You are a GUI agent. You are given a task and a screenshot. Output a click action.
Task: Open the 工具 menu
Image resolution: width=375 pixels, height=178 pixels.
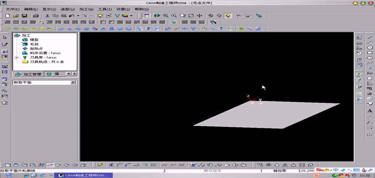(105, 9)
